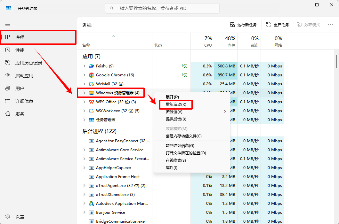Choose 在线搜索(S) in the context menu
339x224 pixels.
click(x=176, y=160)
